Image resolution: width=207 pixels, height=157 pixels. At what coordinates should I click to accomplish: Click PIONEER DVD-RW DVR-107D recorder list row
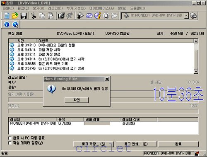pyautogui.click(x=103, y=123)
